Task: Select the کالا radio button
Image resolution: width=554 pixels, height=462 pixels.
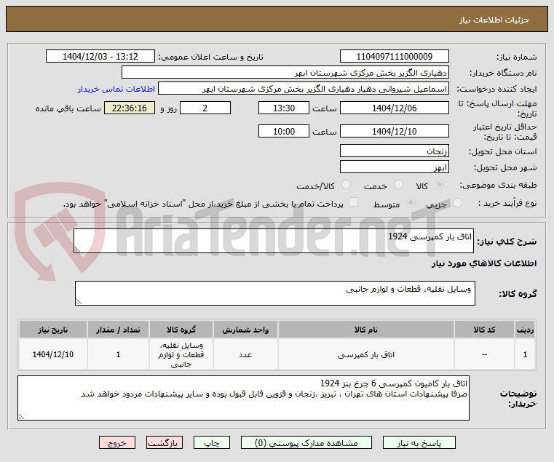Action: pyautogui.click(x=439, y=185)
